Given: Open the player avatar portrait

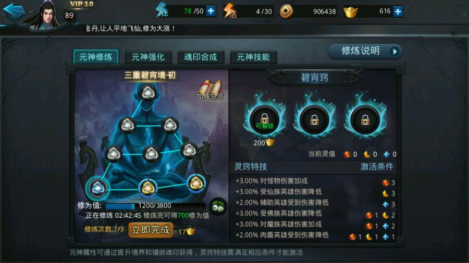Looking at the screenshot, I should coord(45,16).
